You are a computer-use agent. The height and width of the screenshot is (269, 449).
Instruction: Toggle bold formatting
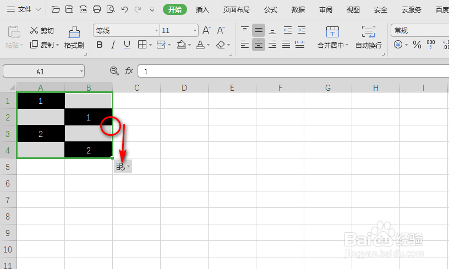click(100, 45)
